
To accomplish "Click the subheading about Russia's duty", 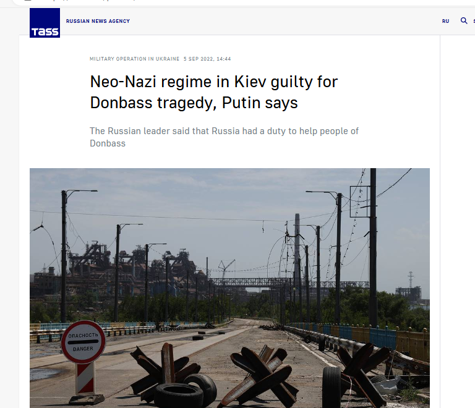I will pyautogui.click(x=224, y=137).
